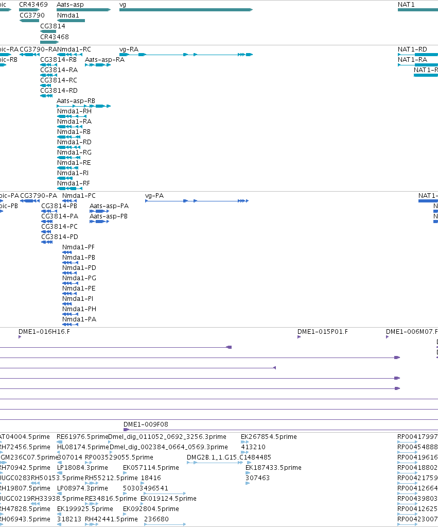
Task: Open the Nmda1-PG CDS label
Action: pos(79,278)
